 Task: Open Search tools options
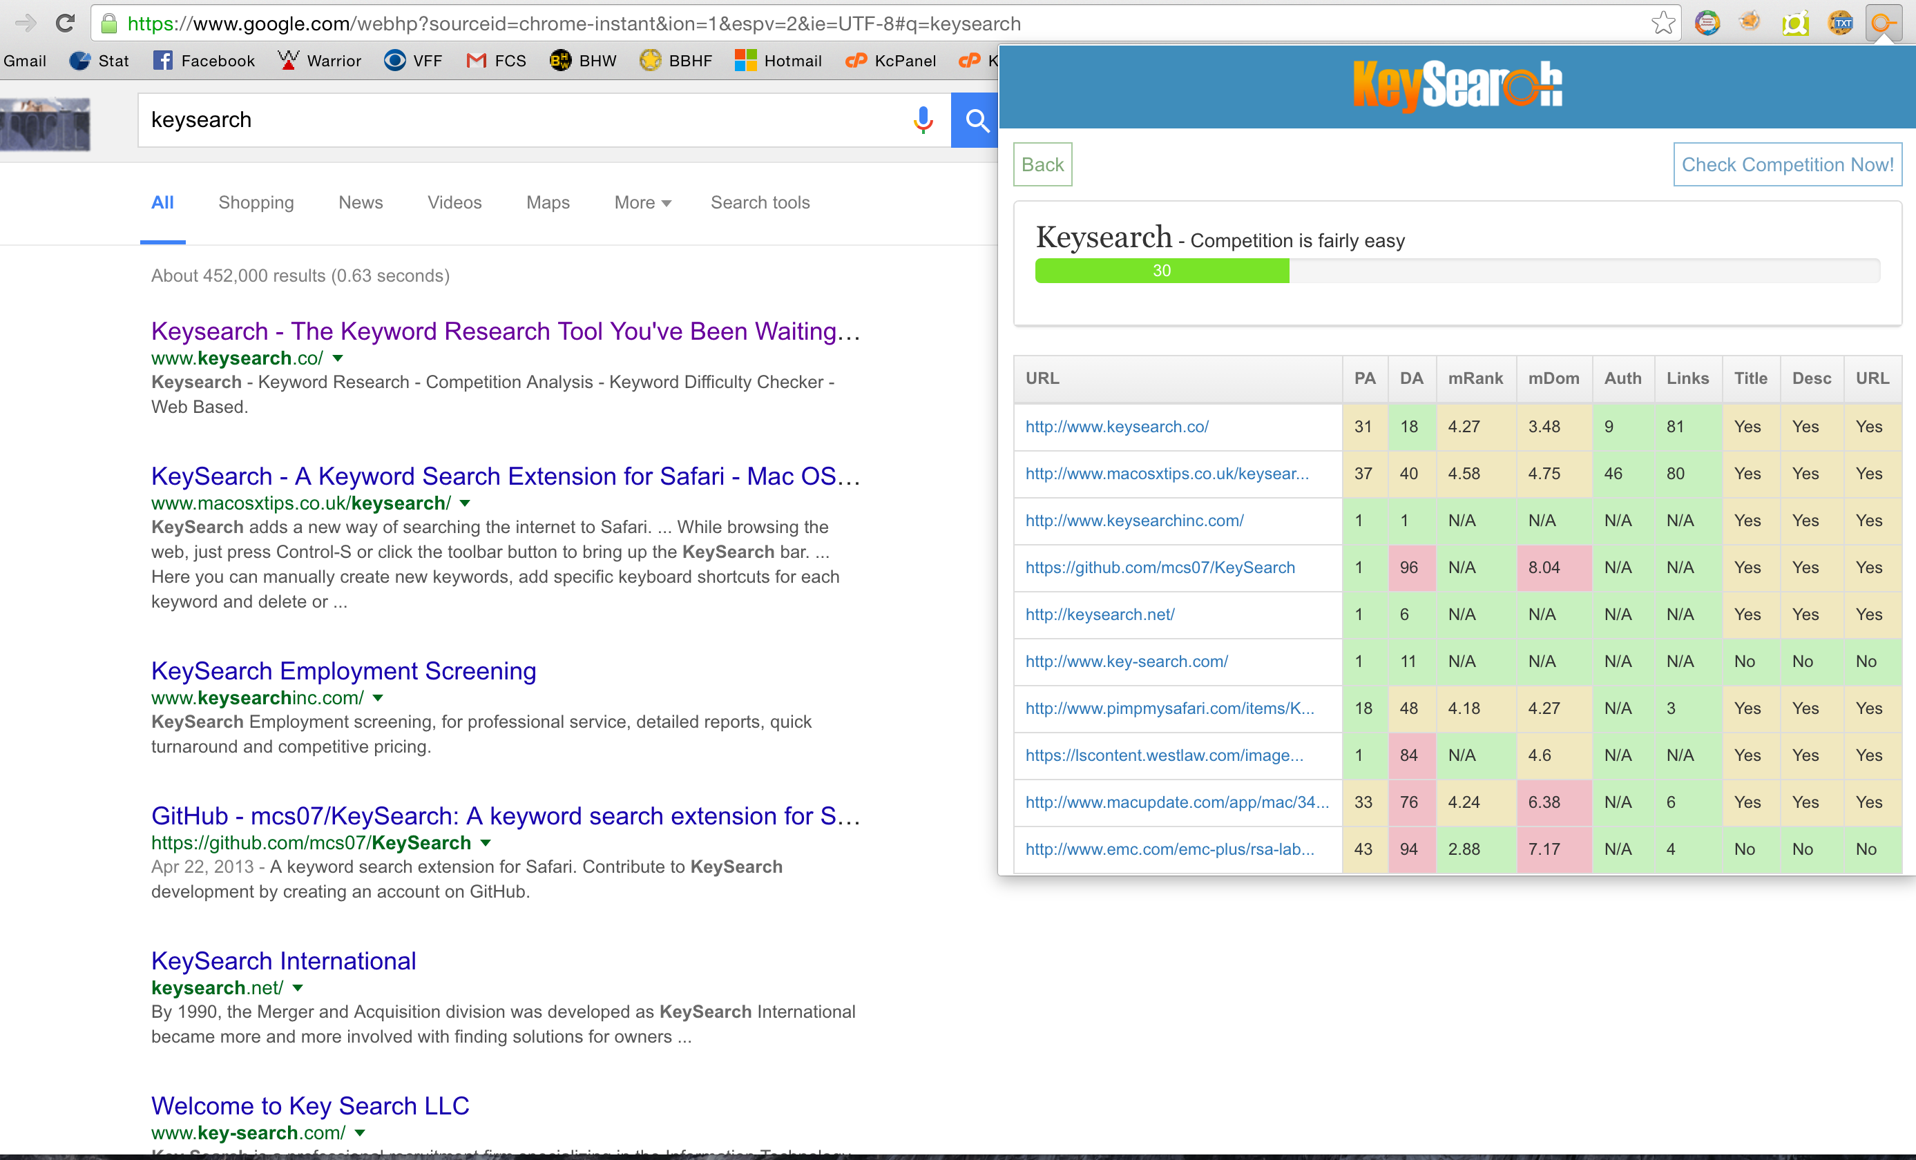tap(760, 202)
